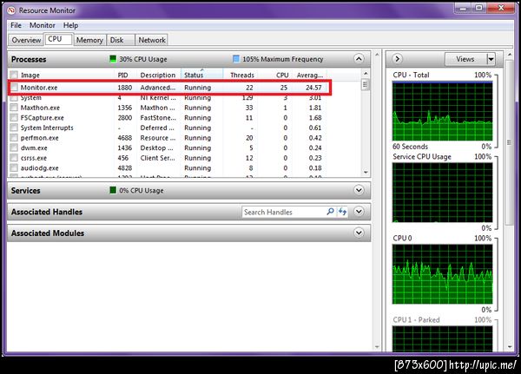Sort by the Image column header

(30, 75)
